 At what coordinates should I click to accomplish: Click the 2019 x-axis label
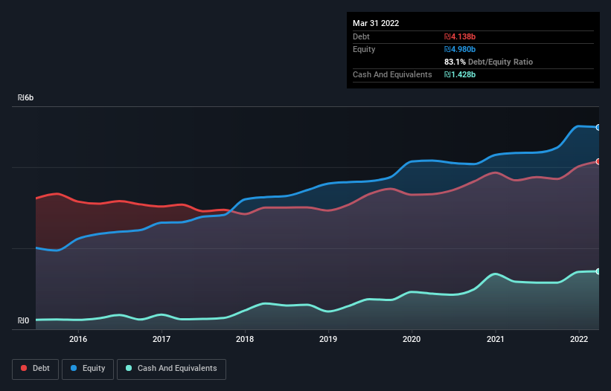pyautogui.click(x=328, y=339)
